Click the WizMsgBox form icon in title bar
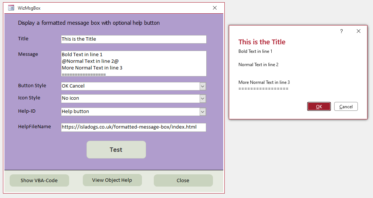 pos(11,7)
